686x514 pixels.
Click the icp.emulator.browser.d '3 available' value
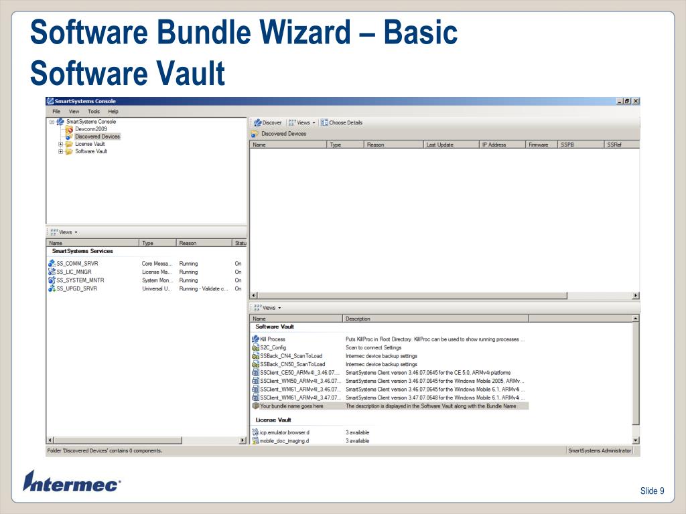[358, 432]
